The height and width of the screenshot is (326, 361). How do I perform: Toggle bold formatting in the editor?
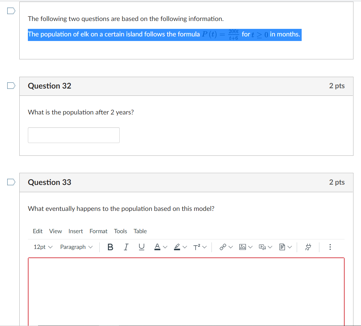point(110,247)
